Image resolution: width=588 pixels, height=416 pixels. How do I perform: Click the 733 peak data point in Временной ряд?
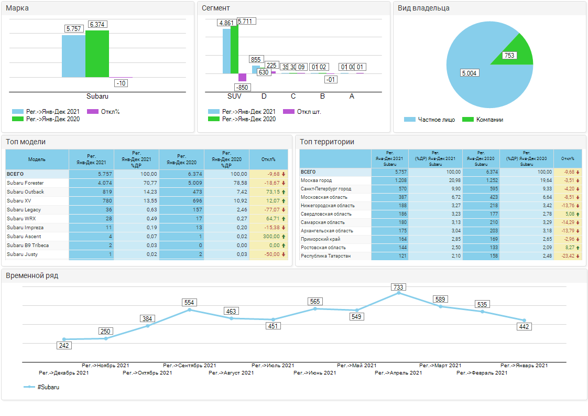[x=398, y=293]
